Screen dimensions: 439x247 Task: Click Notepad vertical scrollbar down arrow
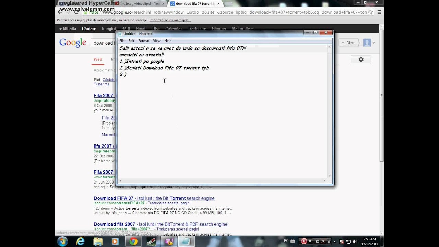[330, 176]
